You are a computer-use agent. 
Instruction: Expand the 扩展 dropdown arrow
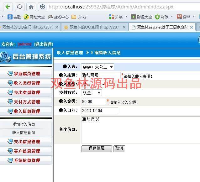(126, 17)
